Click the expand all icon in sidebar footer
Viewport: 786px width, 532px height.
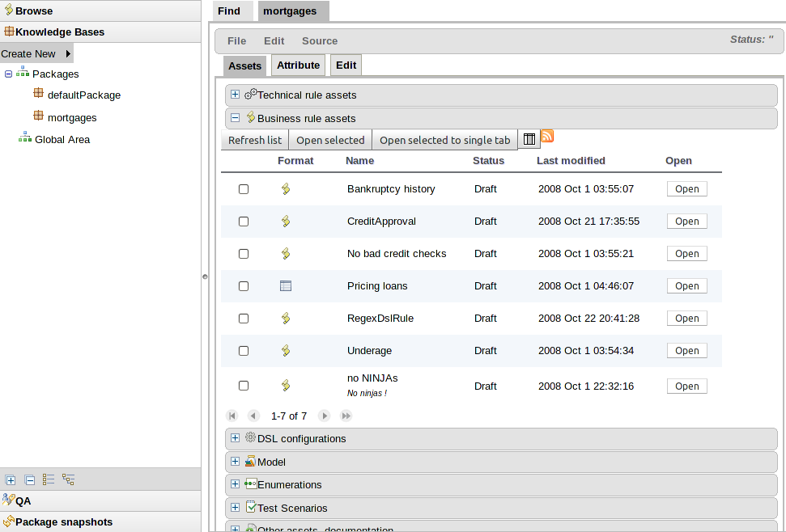coord(11,479)
